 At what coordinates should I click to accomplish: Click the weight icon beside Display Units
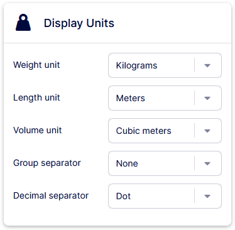23,23
